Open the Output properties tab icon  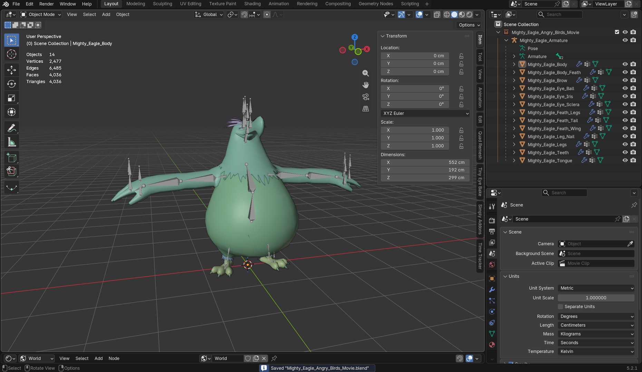[492, 231]
